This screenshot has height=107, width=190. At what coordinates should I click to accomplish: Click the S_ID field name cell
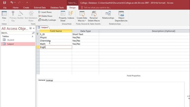tap(56, 34)
